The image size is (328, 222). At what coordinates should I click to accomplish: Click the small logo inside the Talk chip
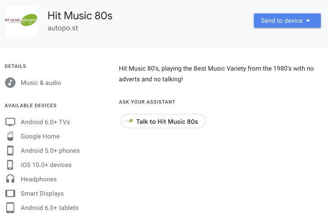click(x=129, y=121)
